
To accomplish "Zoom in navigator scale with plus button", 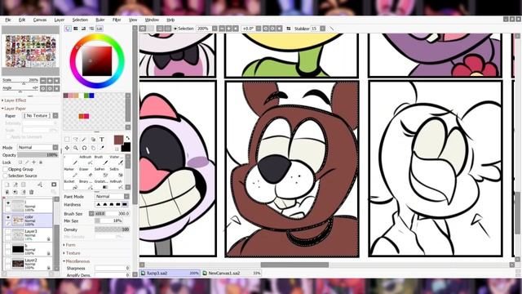I will [50, 81].
